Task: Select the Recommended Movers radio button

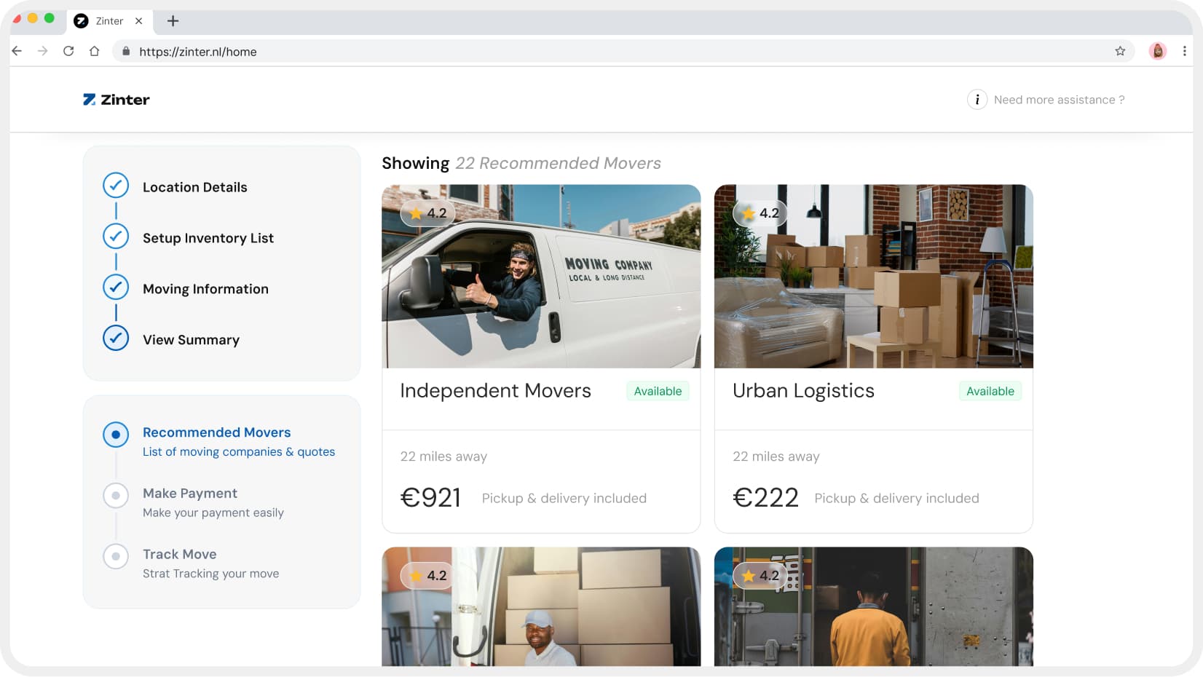Action: [116, 435]
